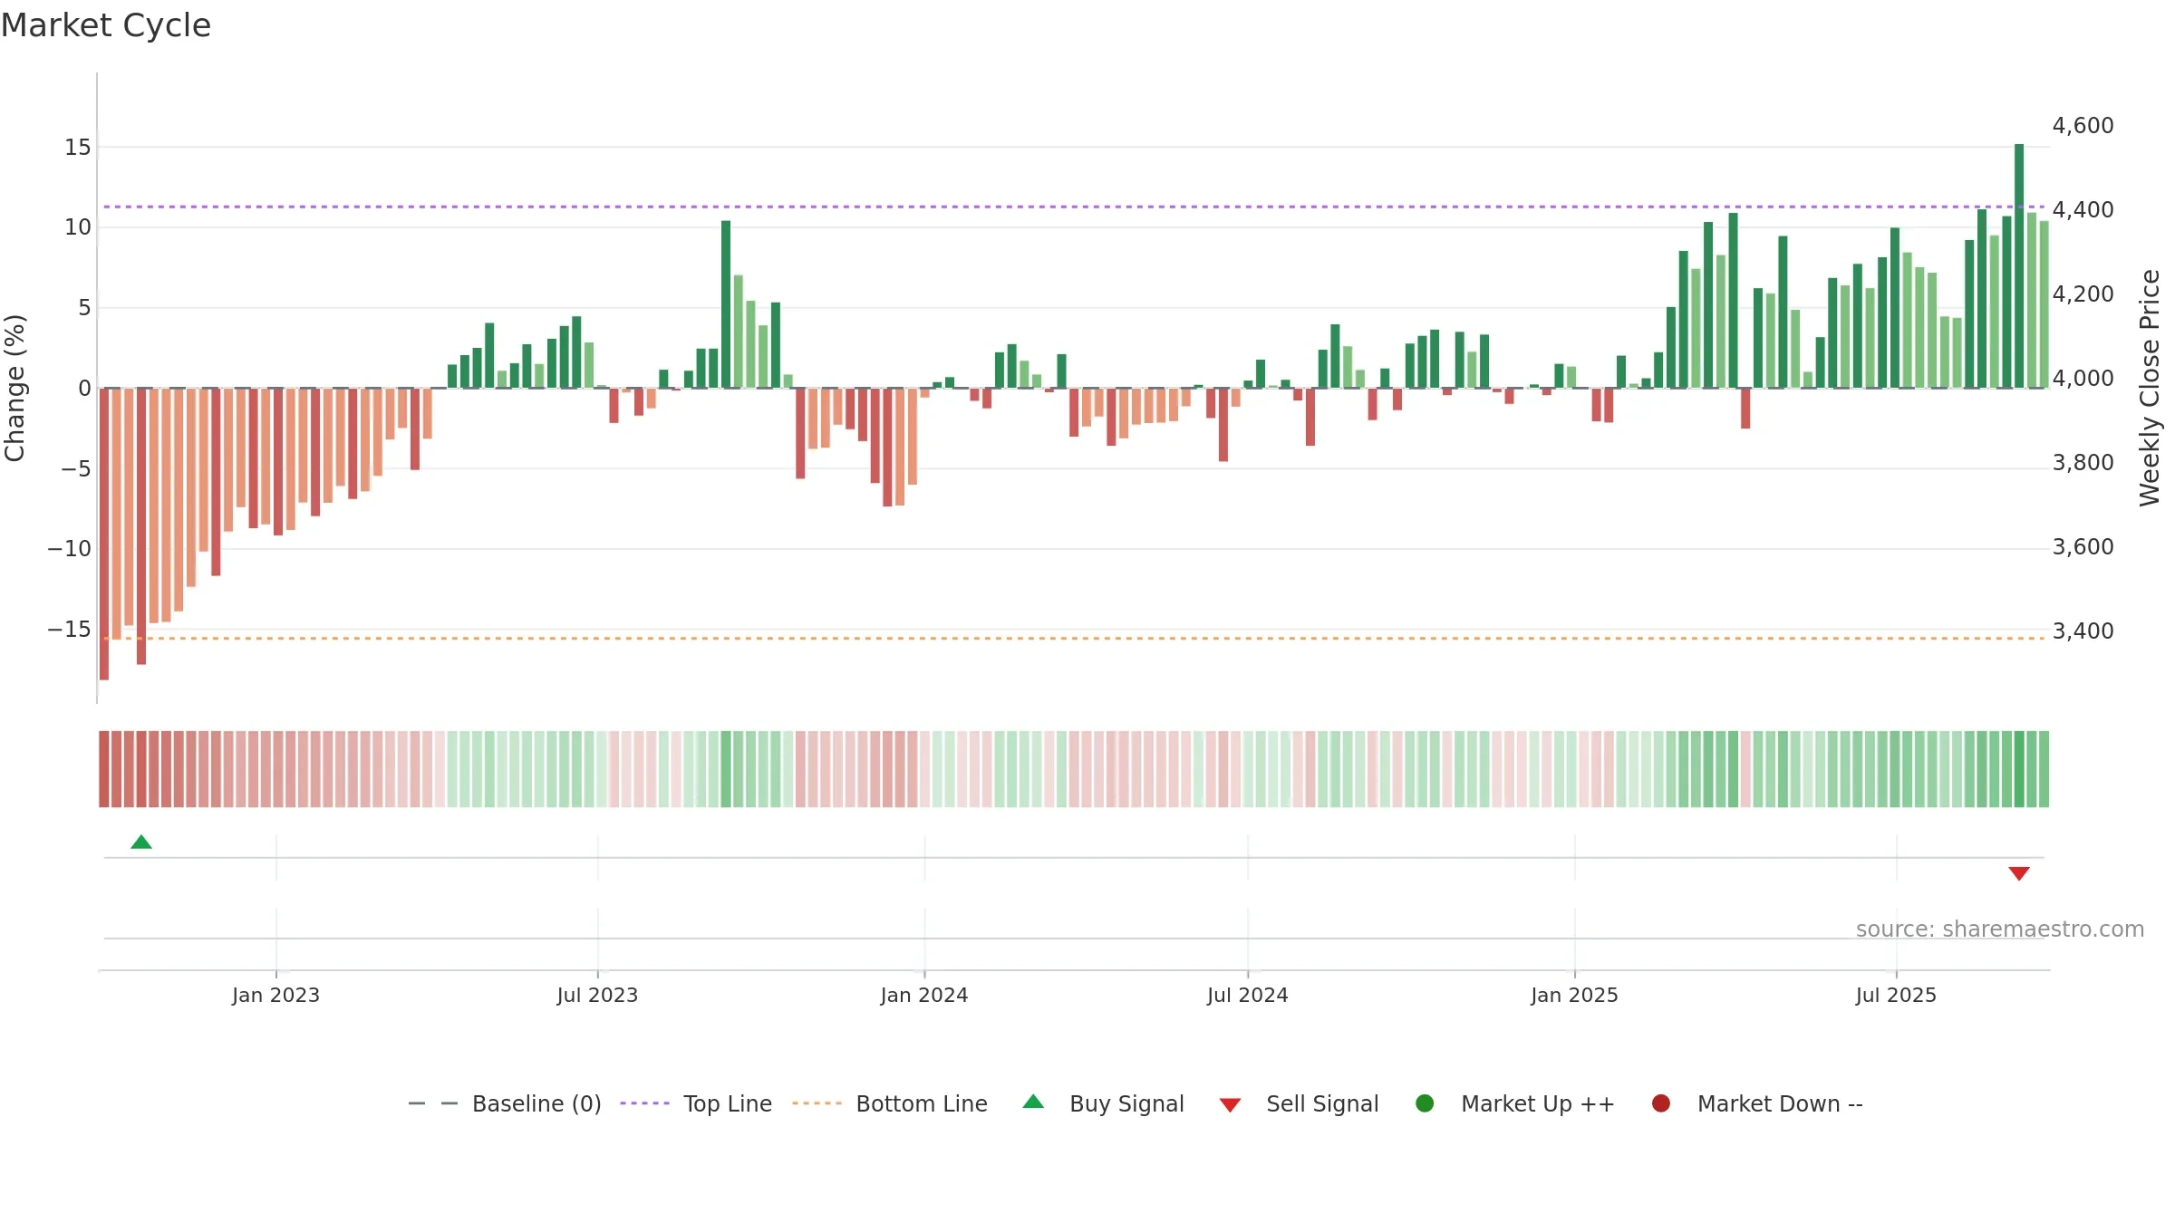Click the Jan 2023 axis label
This screenshot has width=2175, height=1223.
pos(275,996)
